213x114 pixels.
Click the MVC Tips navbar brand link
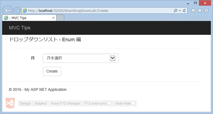(x=20, y=28)
